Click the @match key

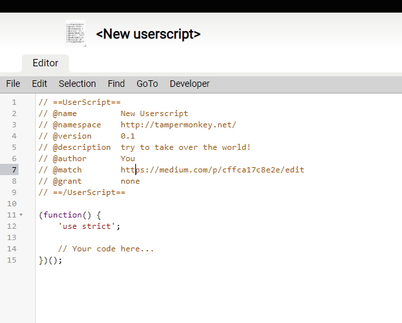67,170
